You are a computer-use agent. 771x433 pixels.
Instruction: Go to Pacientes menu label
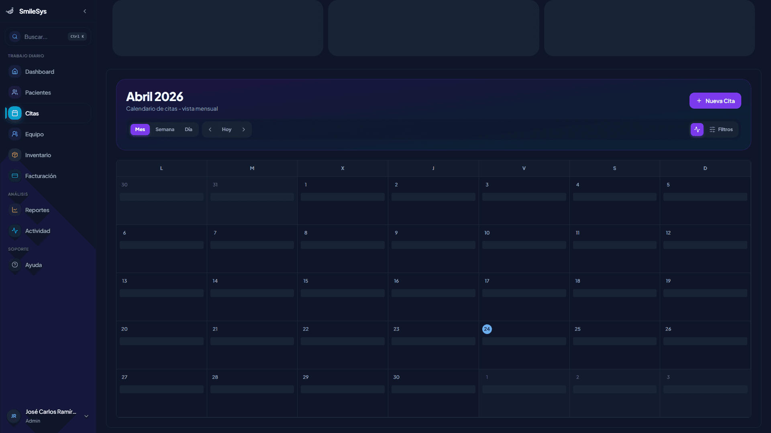[38, 93]
